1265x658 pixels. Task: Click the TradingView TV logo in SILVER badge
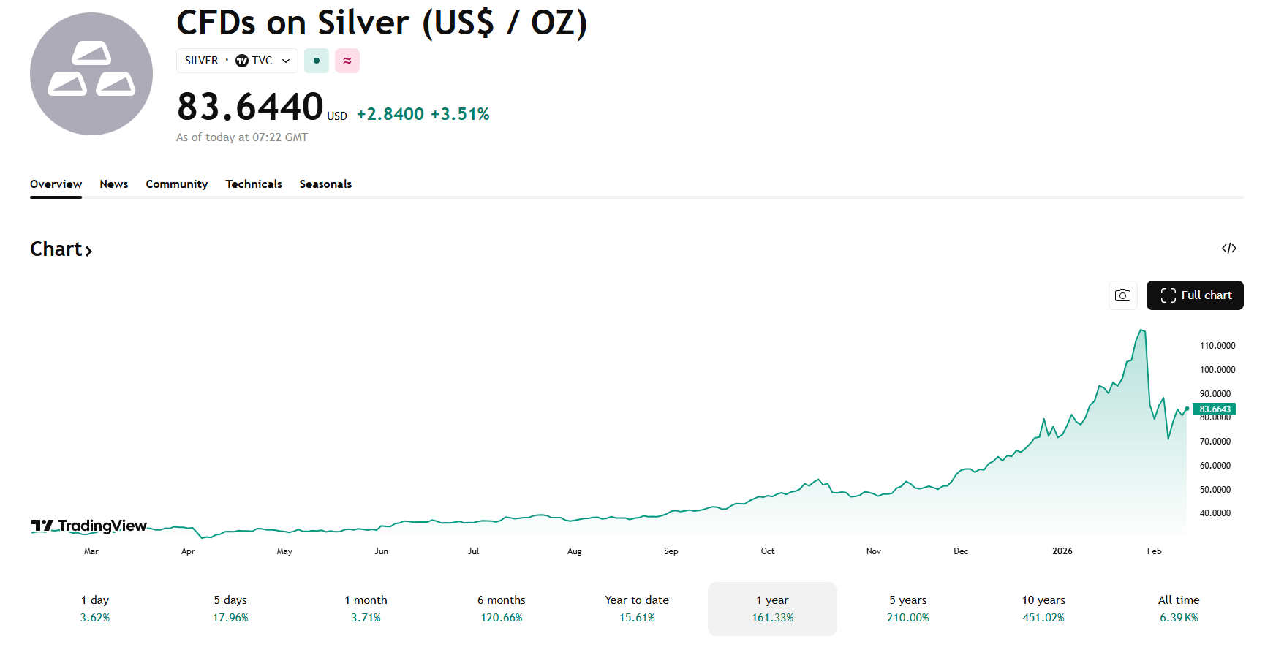241,61
